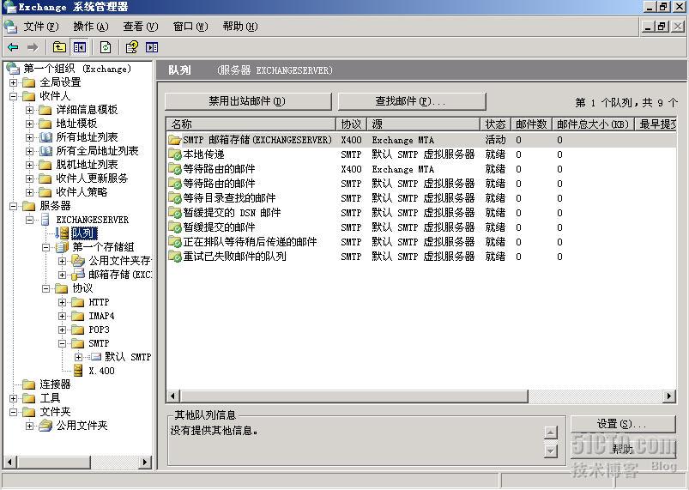The height and width of the screenshot is (490, 689).
Task: Select the 正在排队等待稍后传递的邮件 row
Action: click(x=421, y=242)
